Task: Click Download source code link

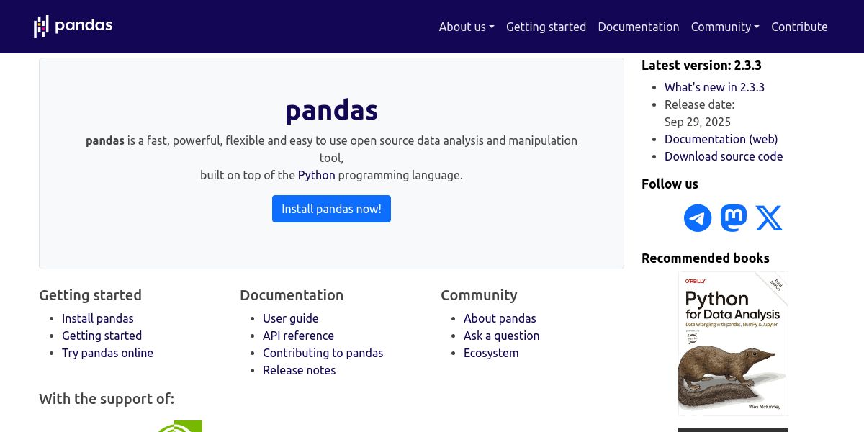Action: (x=724, y=156)
